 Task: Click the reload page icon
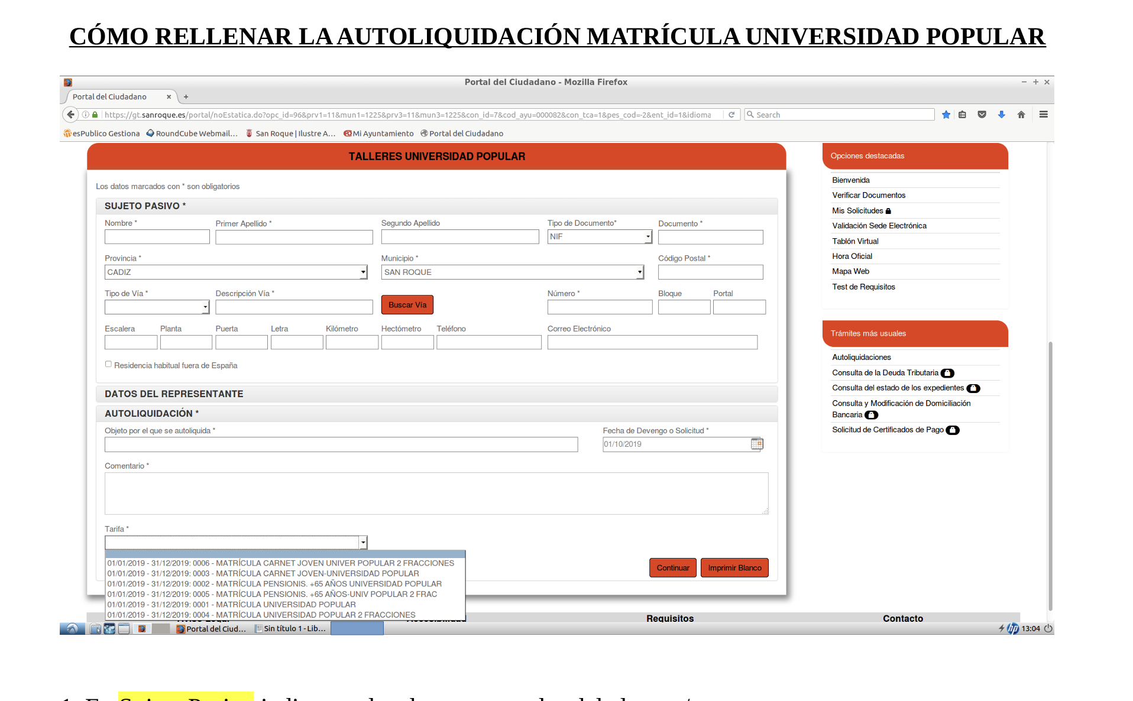[x=731, y=115]
